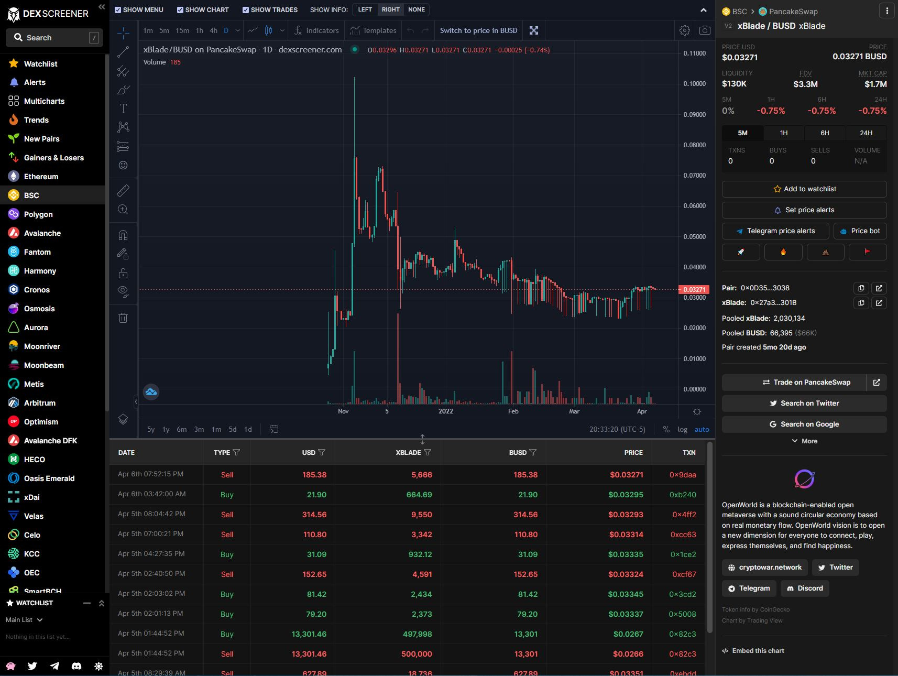Select the brush drawing tool
898x676 pixels.
click(123, 90)
